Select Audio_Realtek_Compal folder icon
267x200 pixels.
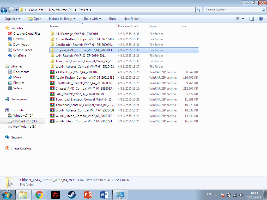pos(52,39)
